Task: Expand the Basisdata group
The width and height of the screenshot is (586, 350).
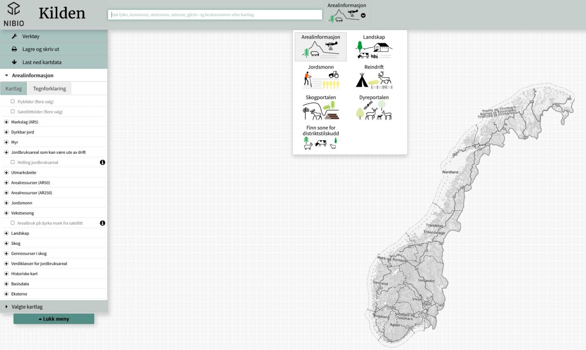Action: [x=6, y=284]
